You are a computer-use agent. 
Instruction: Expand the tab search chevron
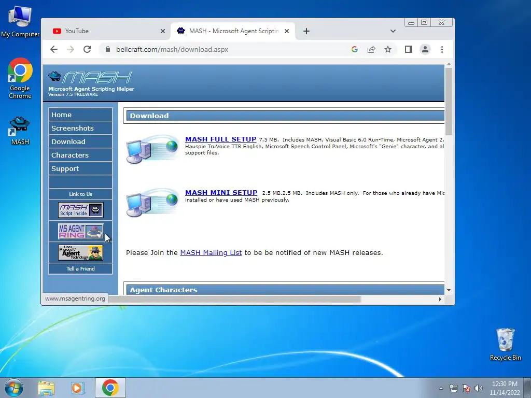click(393, 31)
